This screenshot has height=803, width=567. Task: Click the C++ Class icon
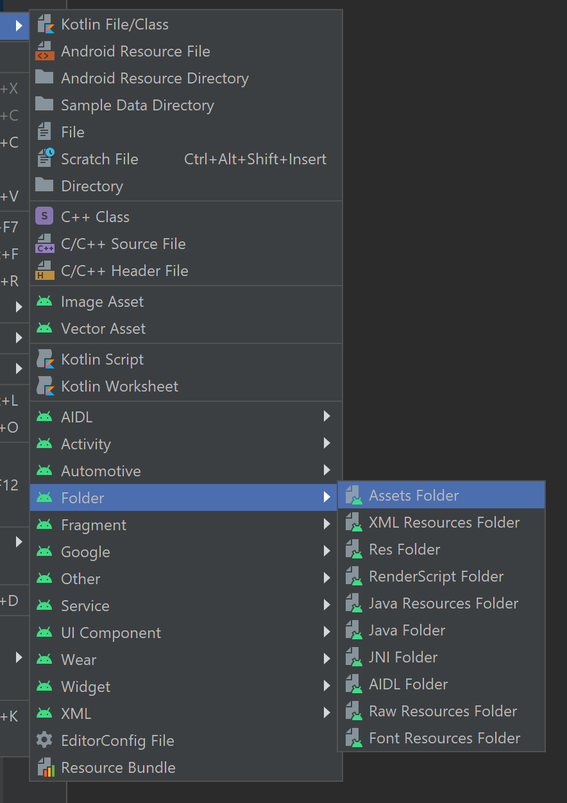(x=46, y=216)
